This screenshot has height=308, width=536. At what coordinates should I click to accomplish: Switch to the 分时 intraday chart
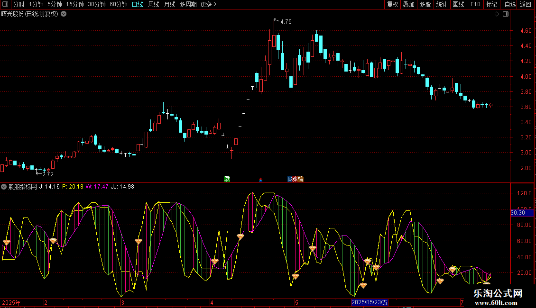tap(19, 4)
